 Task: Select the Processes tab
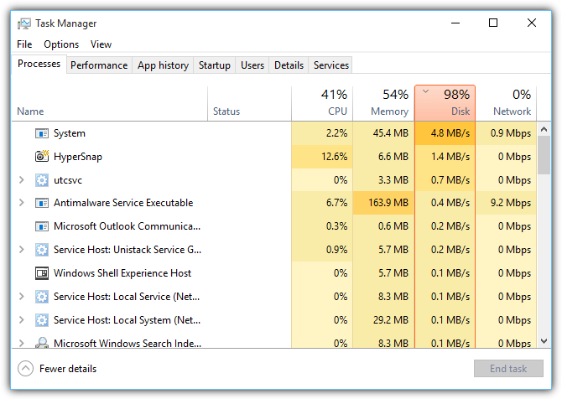click(39, 64)
